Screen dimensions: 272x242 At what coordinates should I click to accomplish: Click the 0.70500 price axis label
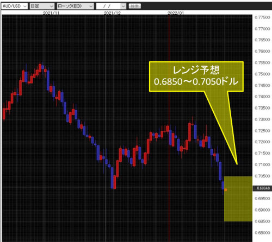(262, 176)
